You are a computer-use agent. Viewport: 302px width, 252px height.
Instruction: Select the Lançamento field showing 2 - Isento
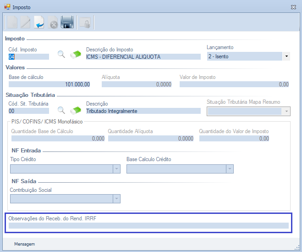244,56
